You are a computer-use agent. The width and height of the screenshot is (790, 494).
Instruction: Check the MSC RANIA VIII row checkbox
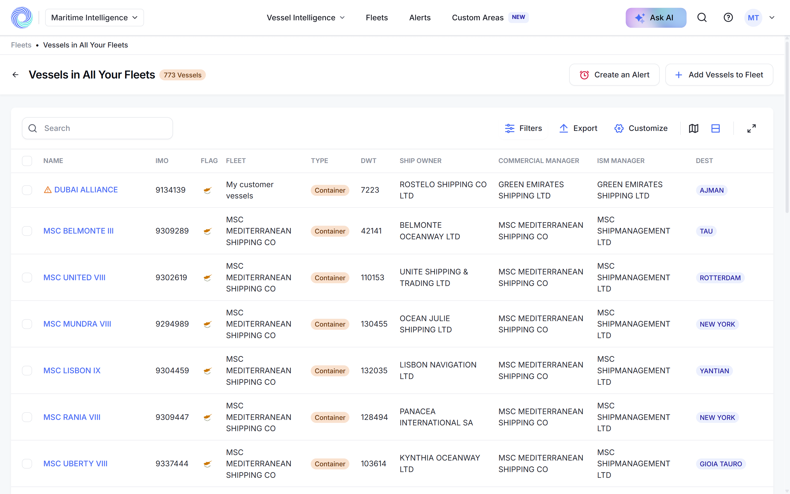pyautogui.click(x=27, y=417)
